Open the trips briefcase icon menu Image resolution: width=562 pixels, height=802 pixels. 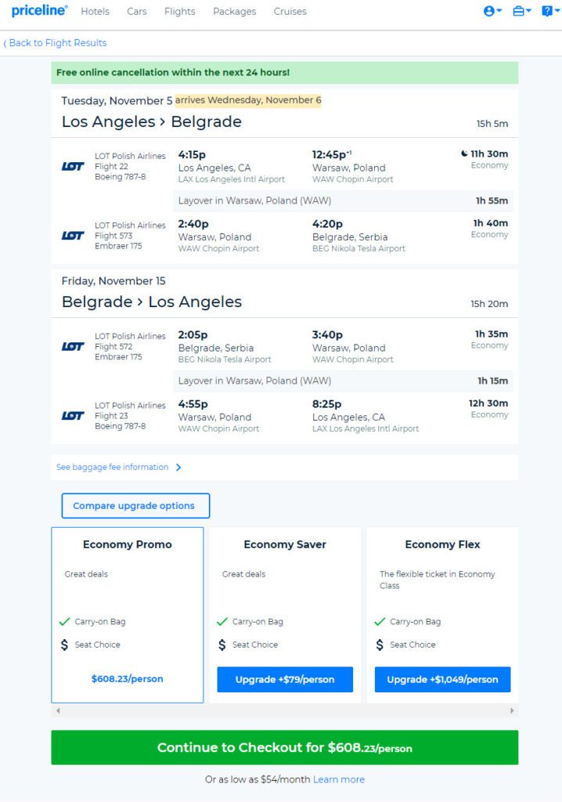point(521,11)
